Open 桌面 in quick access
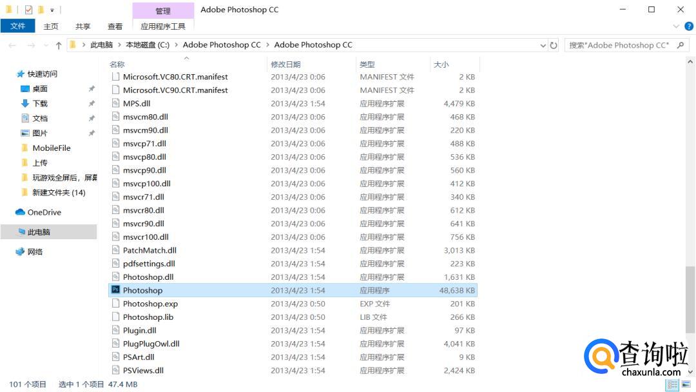Screen dimensions: 696x392 (x=39, y=89)
